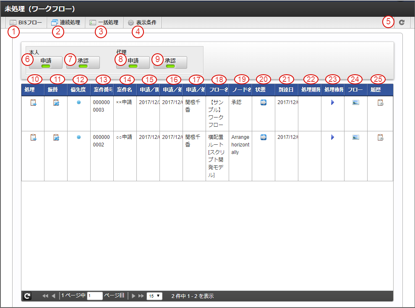Click the page number input field
Viewport: 415px width, 308px height.
tap(95, 296)
